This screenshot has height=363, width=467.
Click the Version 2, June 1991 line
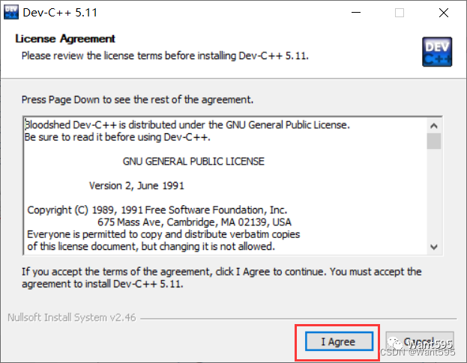(136, 186)
